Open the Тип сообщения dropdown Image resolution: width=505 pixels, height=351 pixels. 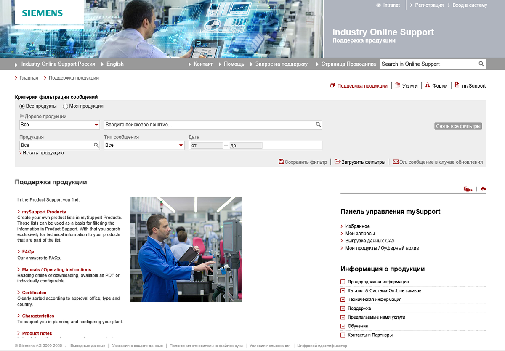144,145
